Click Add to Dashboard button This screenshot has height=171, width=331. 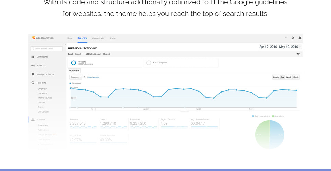click(93, 54)
